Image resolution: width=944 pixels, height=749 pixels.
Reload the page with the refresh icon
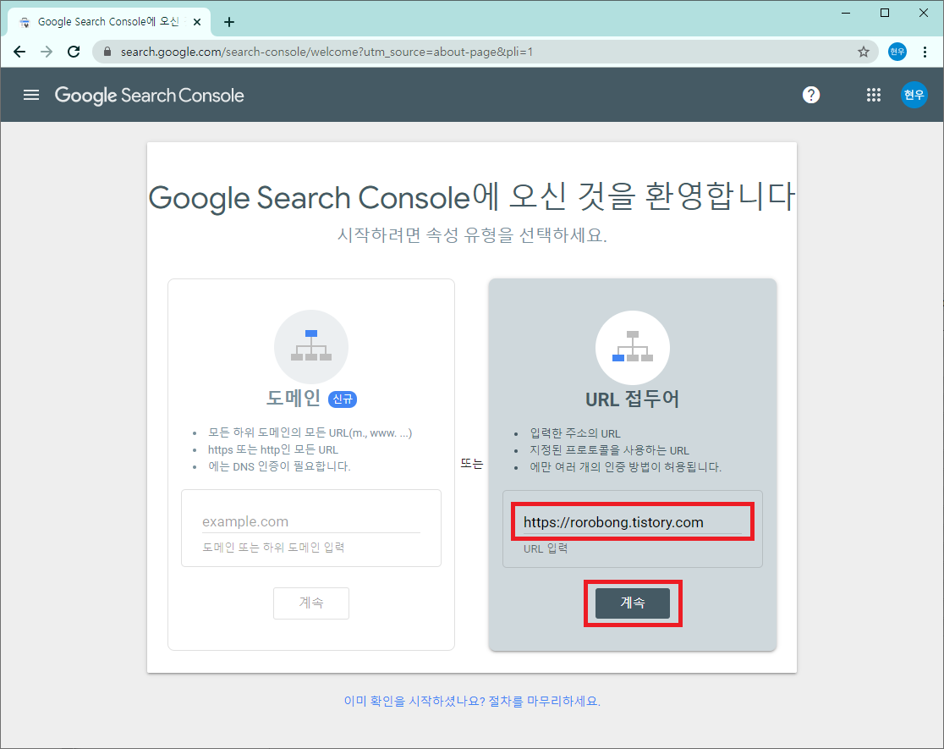[x=74, y=52]
